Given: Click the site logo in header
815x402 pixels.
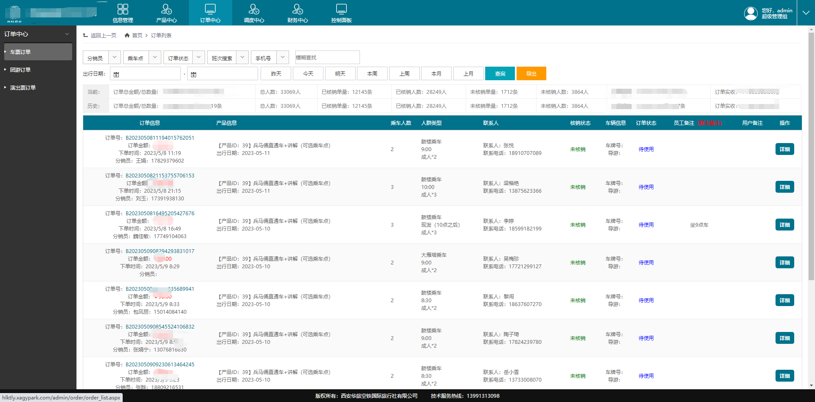Looking at the screenshot, I should pos(14,14).
